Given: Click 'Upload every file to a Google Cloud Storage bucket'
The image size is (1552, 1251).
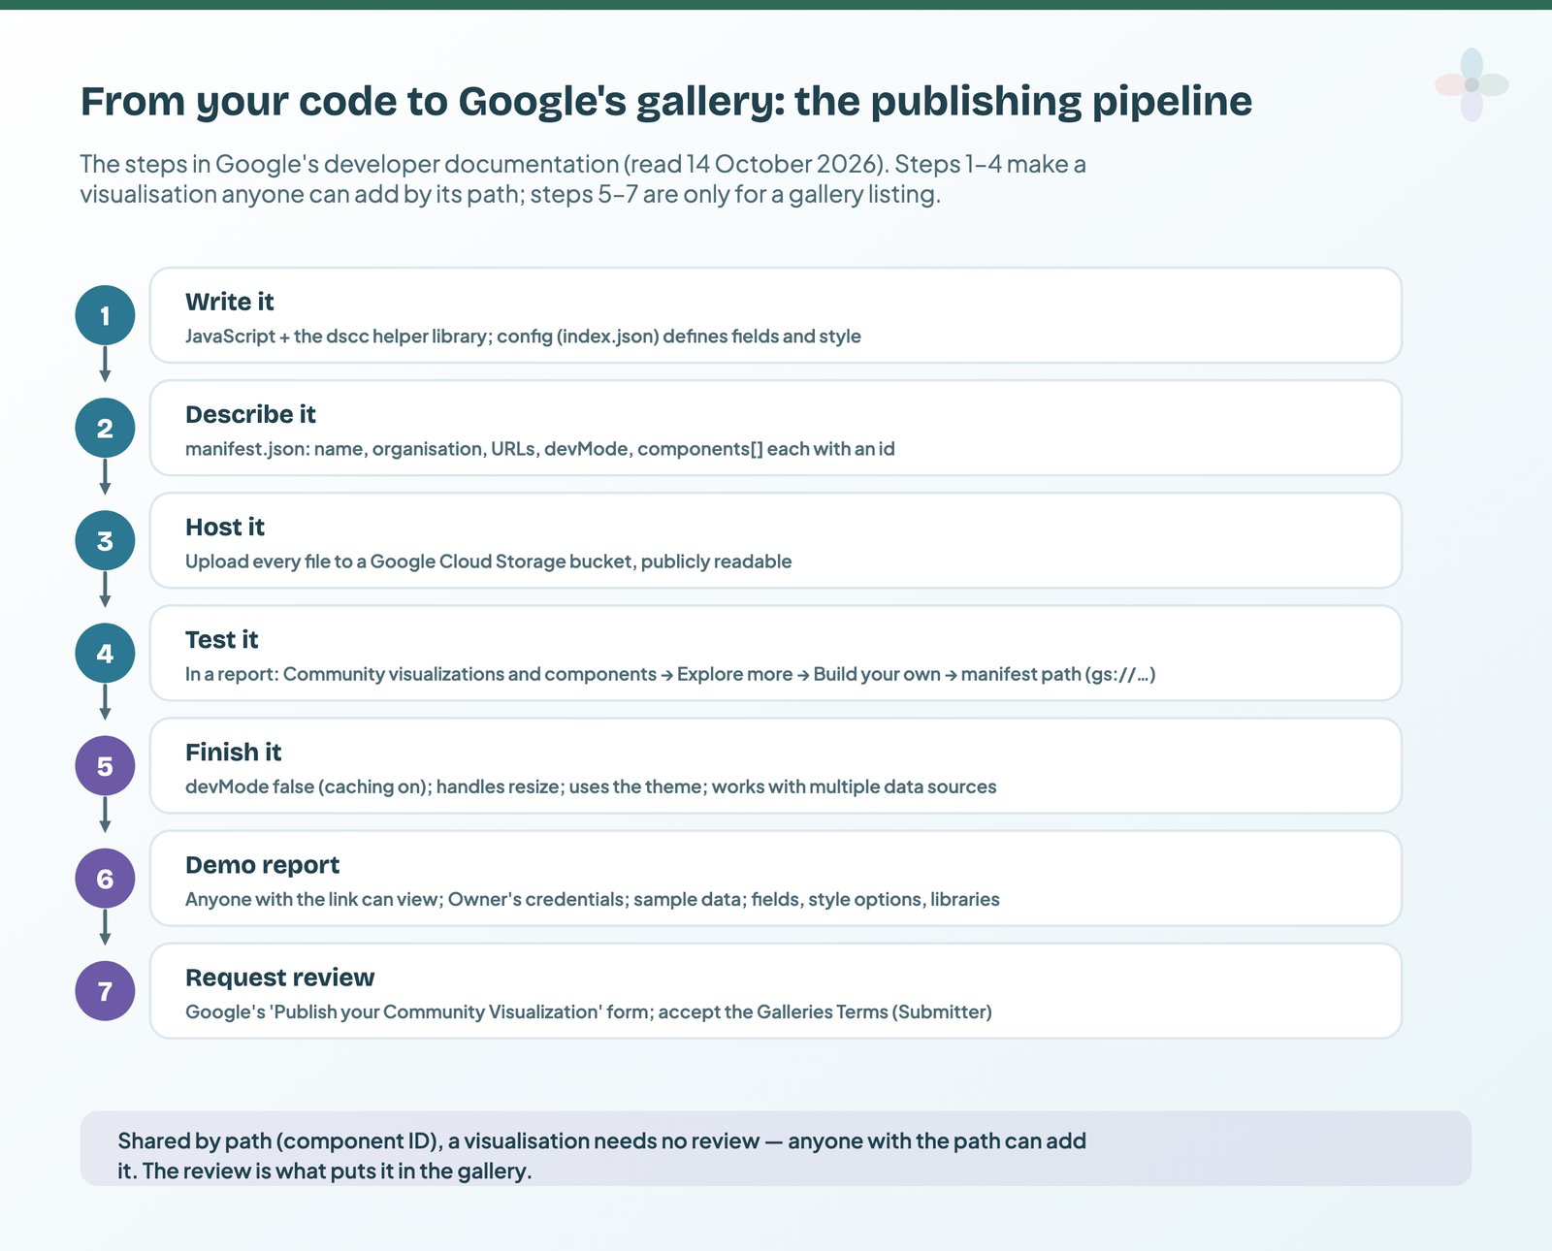Looking at the screenshot, I should [x=488, y=561].
